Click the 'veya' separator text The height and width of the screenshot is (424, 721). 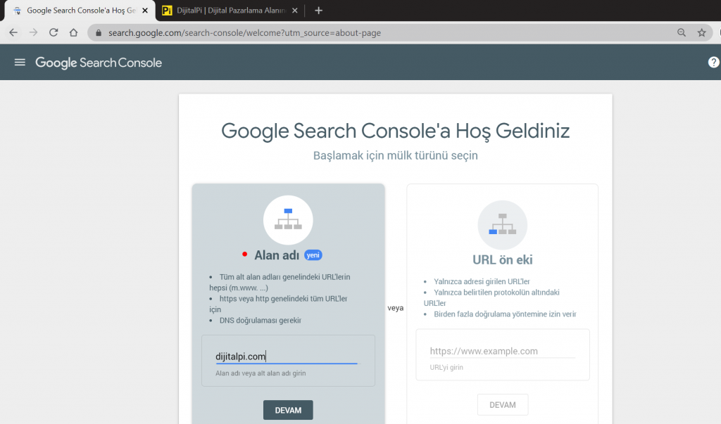point(396,308)
